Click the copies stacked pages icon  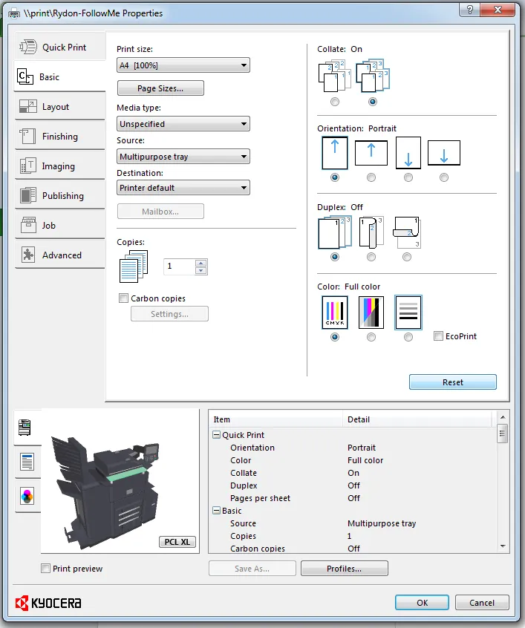pyautogui.click(x=134, y=266)
